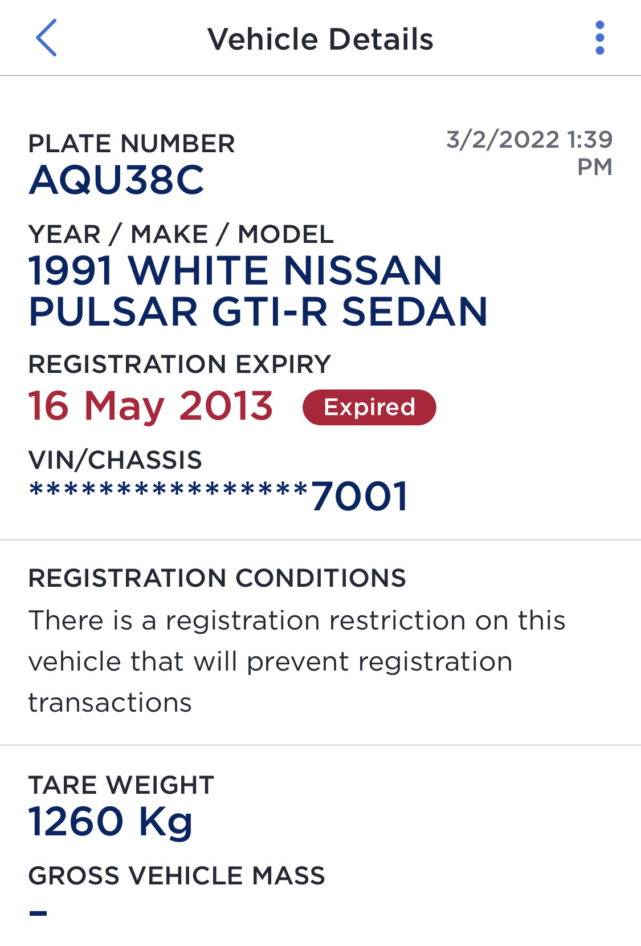Viewport: 641px width, 946px height.
Task: Tap the Vehicle Details page title
Action: (320, 39)
